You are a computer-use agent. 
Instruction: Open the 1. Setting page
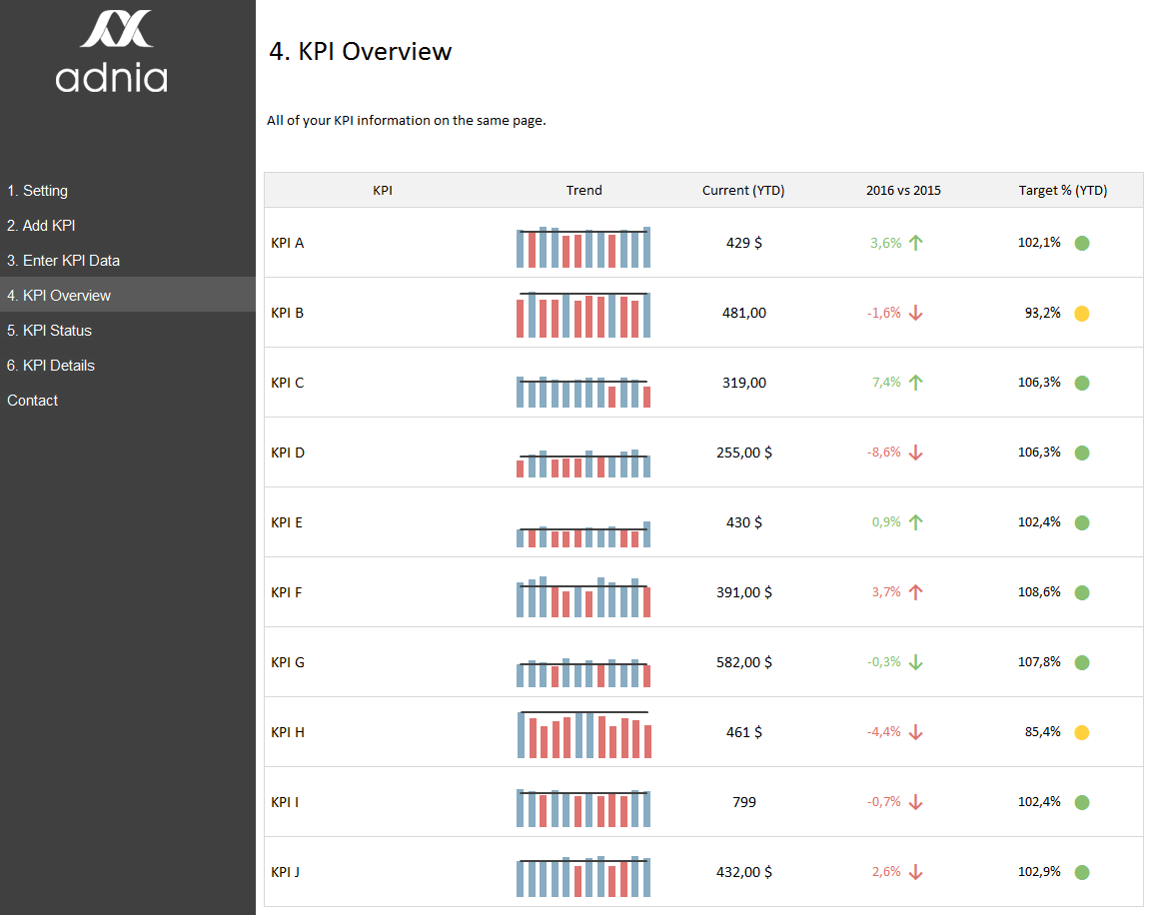38,191
